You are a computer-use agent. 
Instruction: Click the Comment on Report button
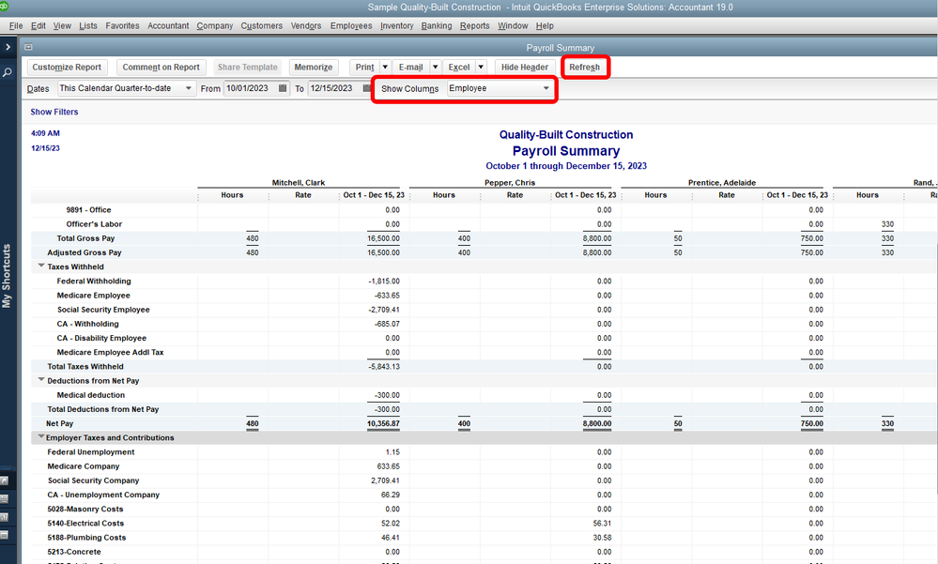tap(161, 67)
